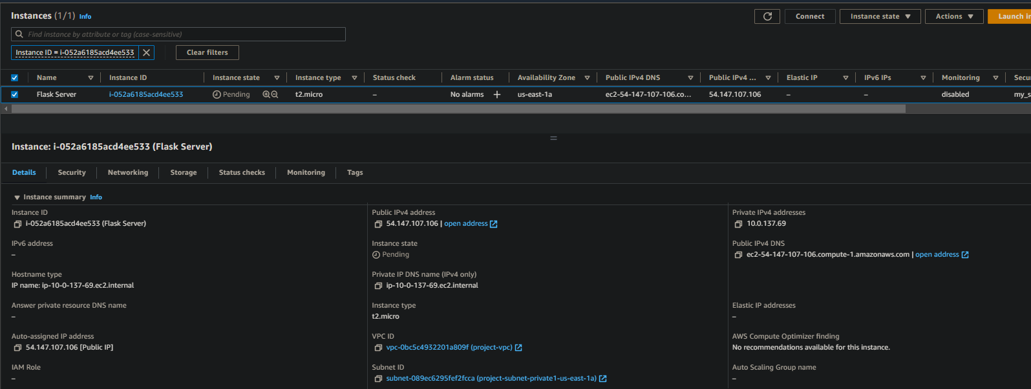This screenshot has height=389, width=1031.
Task: Open address link beside Public IPv4 address
Action: click(x=471, y=224)
